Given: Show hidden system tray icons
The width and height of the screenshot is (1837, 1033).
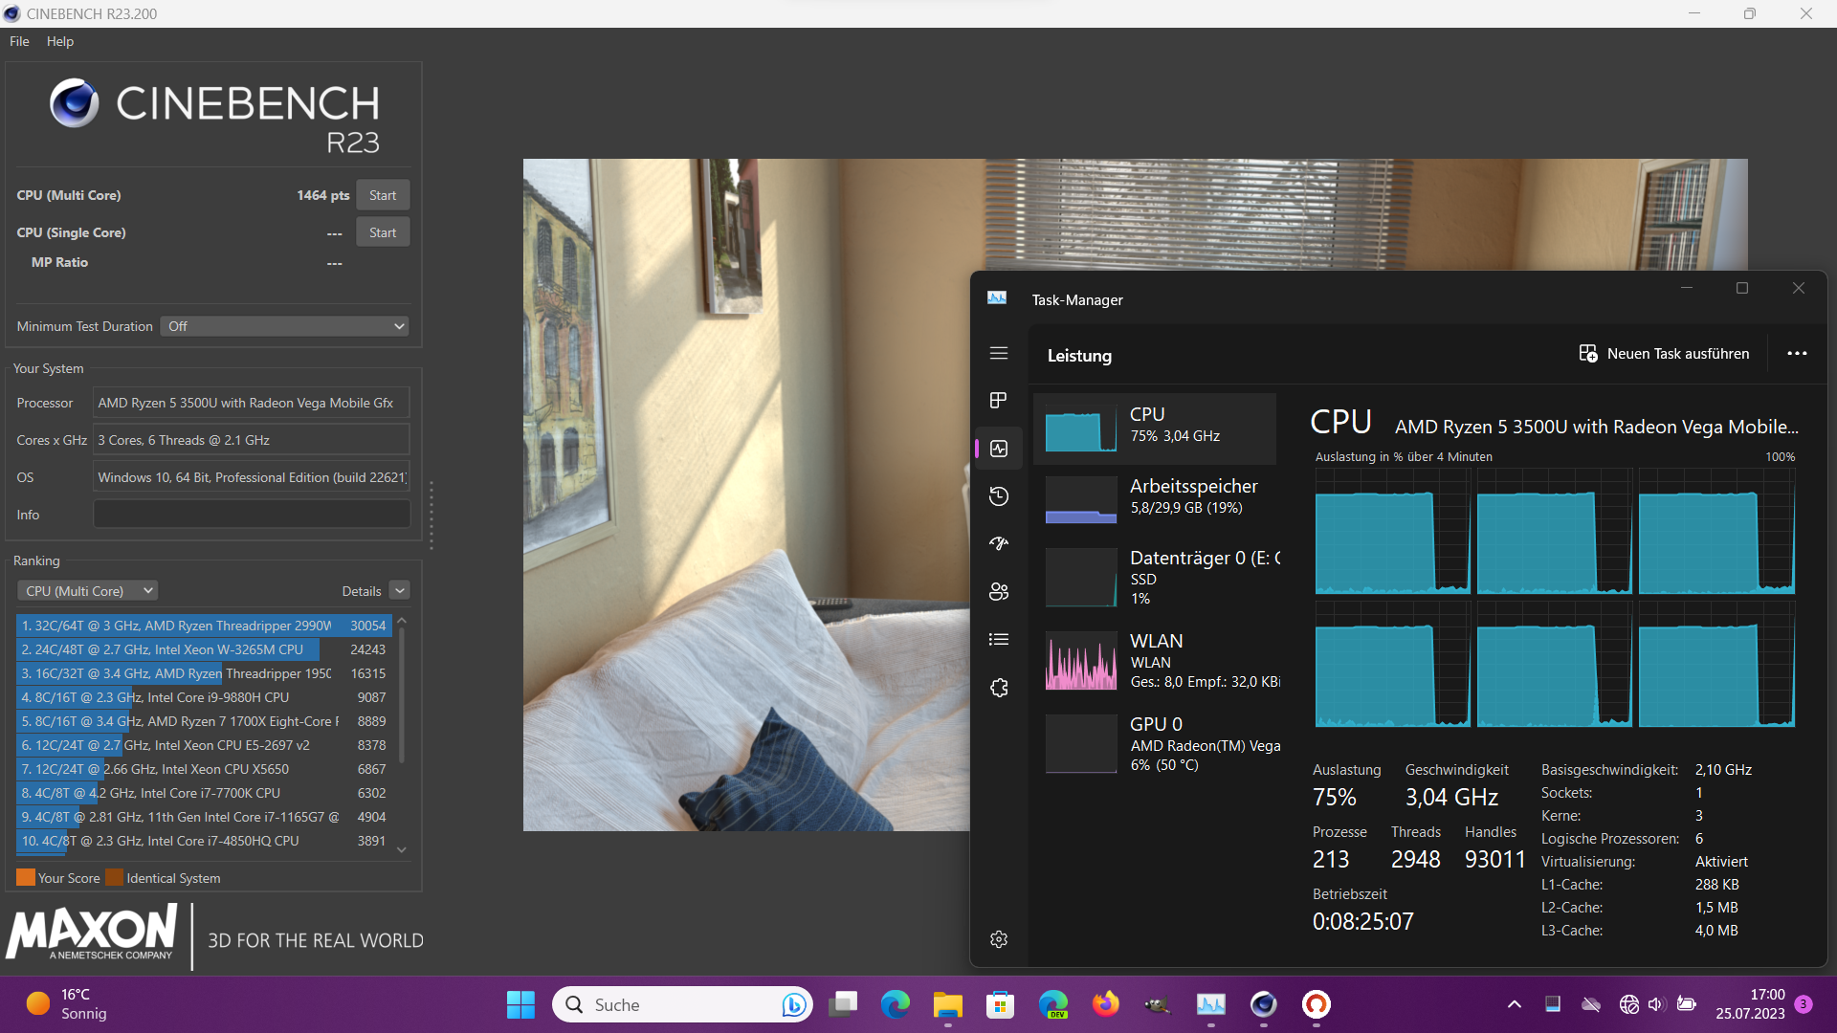Looking at the screenshot, I should point(1514,1004).
